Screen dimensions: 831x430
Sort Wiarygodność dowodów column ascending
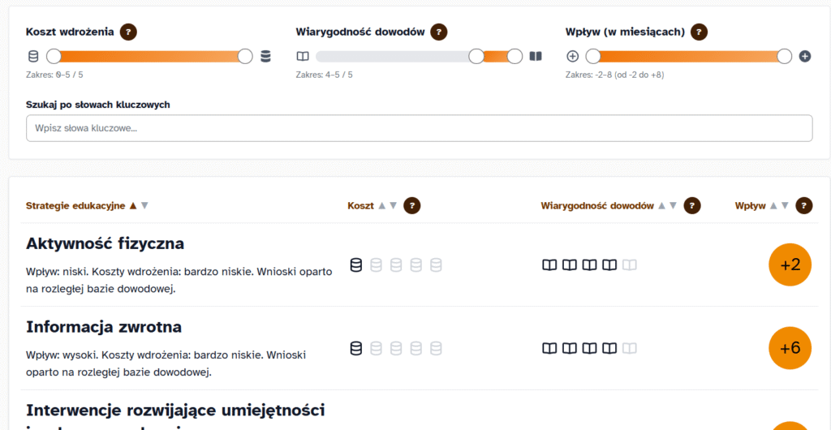(x=662, y=206)
